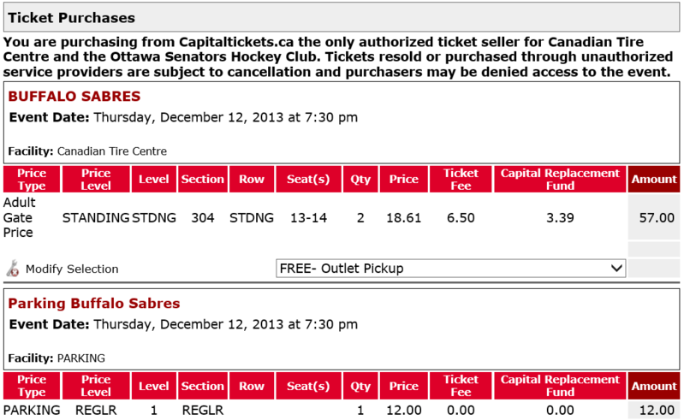Viewport: 684px width, 420px height.
Task: Click the Adult Gate Price cell
Action: [19, 217]
